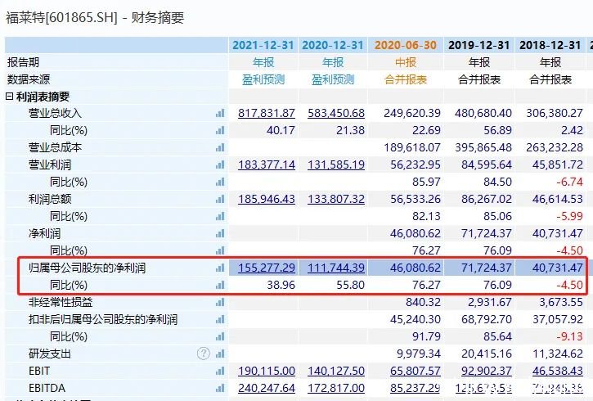Select the 报告期 row label
593x401 pixels.
(x=23, y=62)
